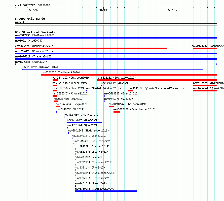
Task: Open the esv2572403 (McKernan2009) variant
Action: [34, 46]
